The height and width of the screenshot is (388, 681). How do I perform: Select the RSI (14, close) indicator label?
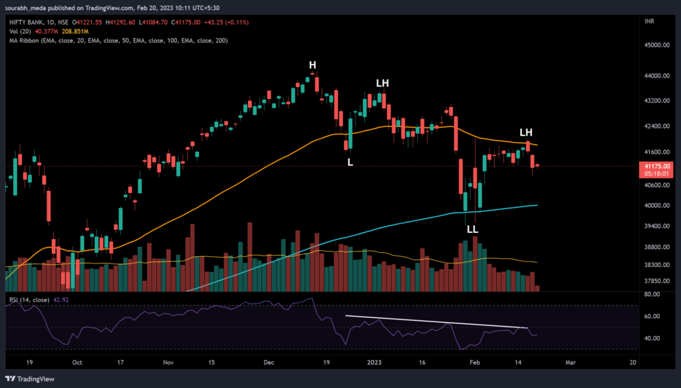coord(29,299)
